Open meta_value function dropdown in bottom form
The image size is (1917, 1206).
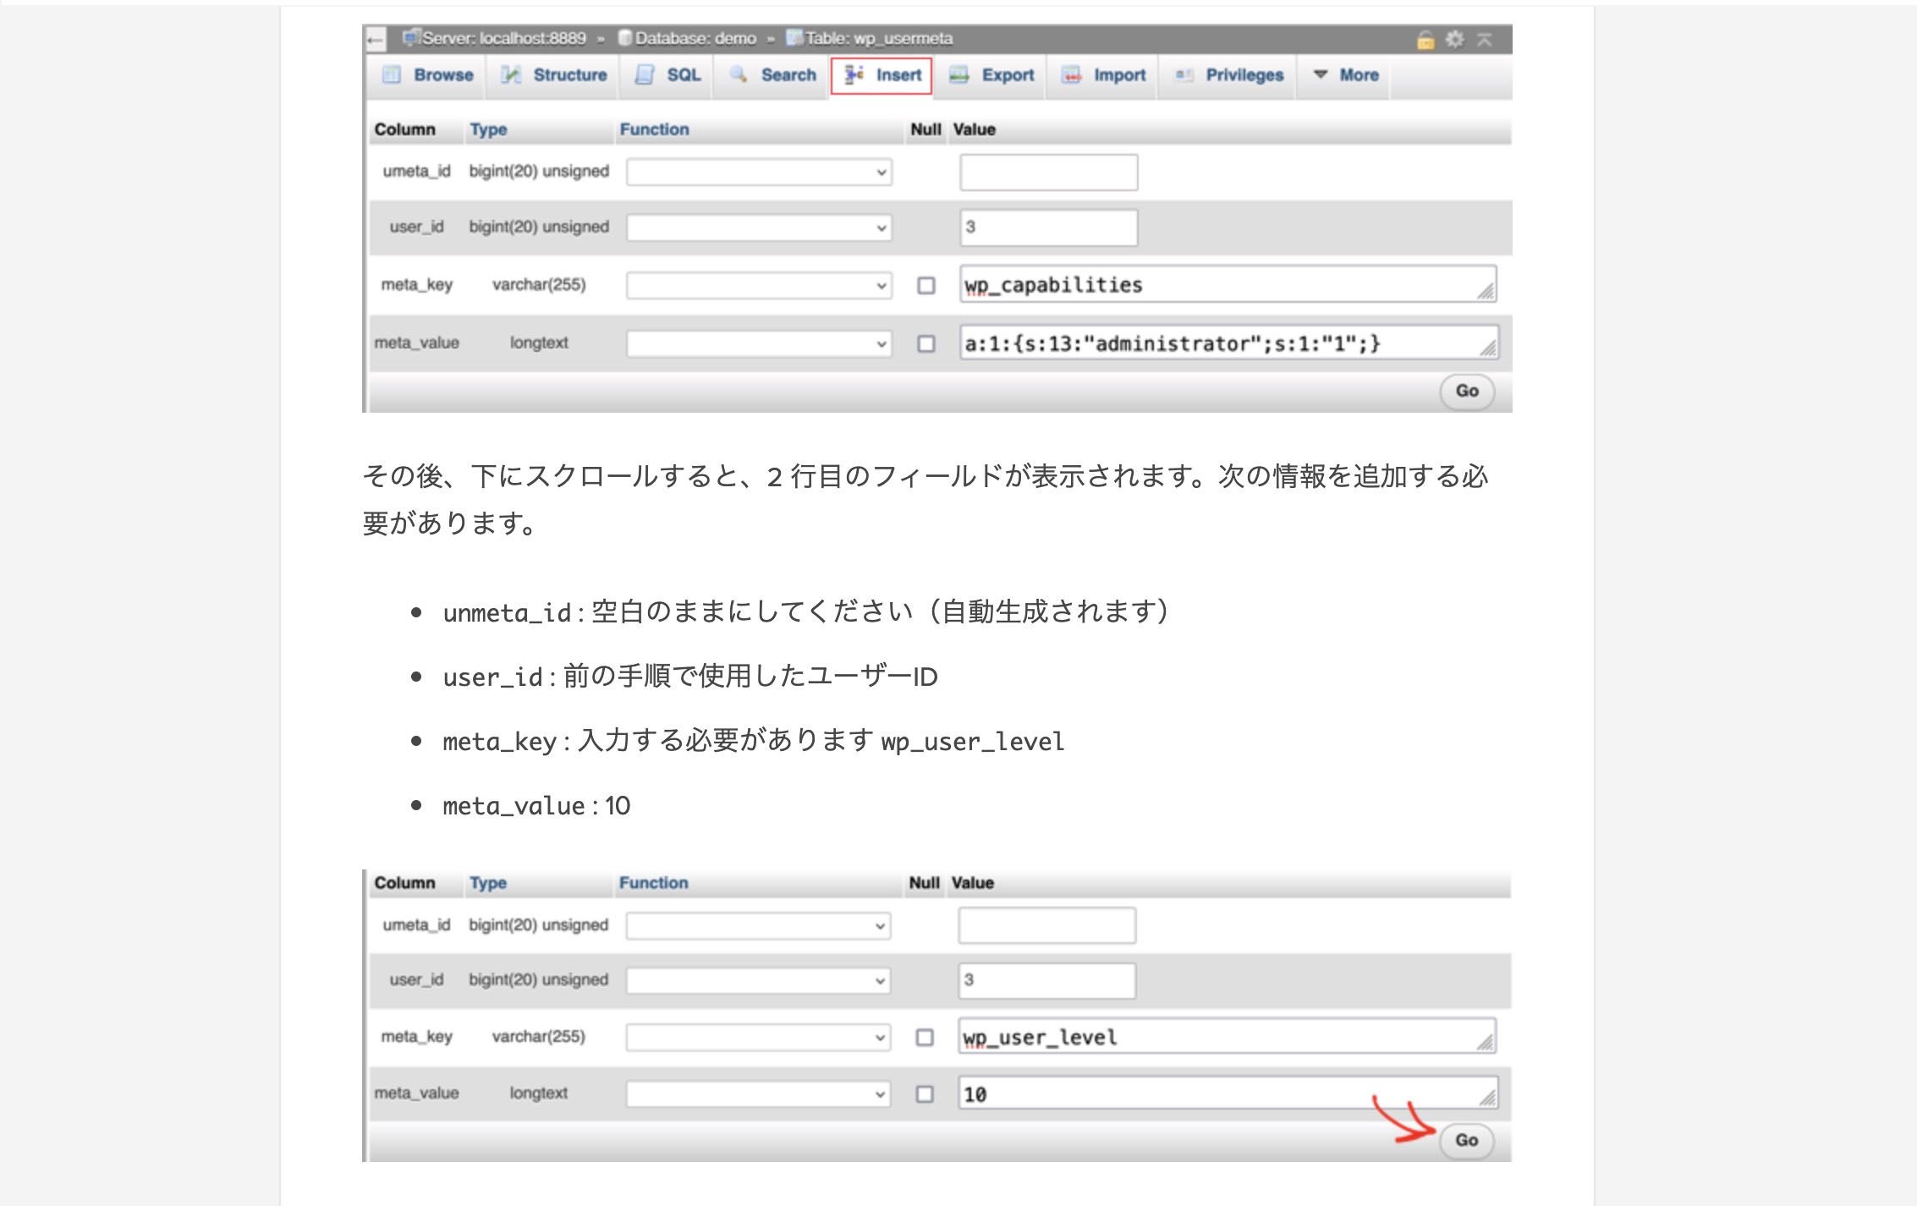tap(758, 1094)
